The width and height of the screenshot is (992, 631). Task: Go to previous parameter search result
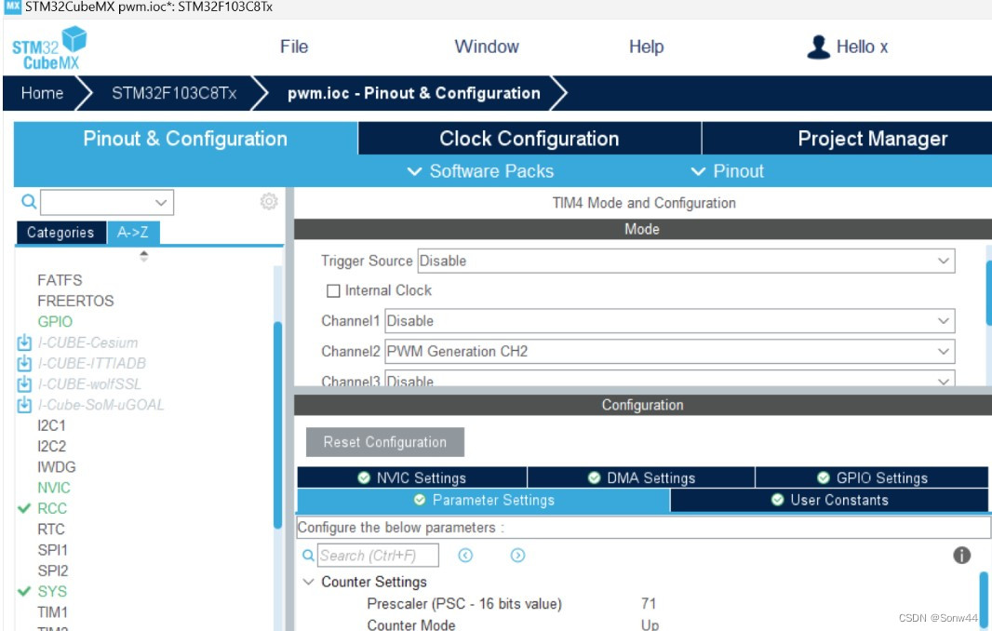(465, 555)
